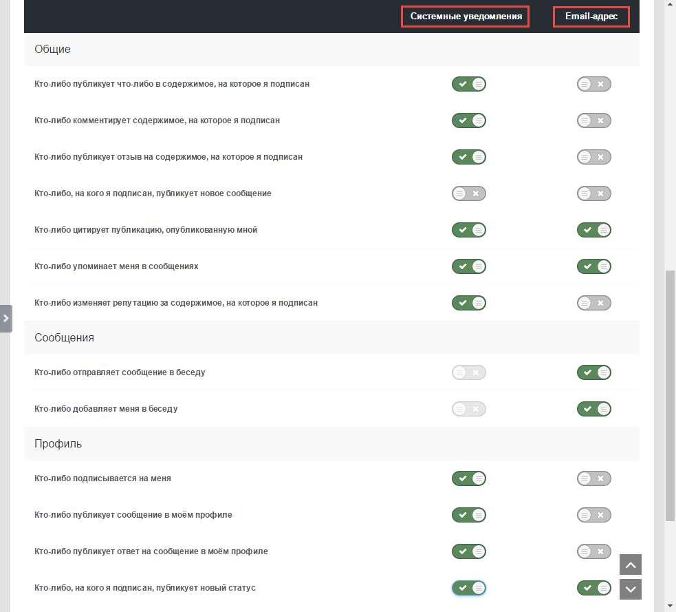
Task: Click text "Кто-либо публикует сообщение в моём профиле"
Action: pos(133,515)
